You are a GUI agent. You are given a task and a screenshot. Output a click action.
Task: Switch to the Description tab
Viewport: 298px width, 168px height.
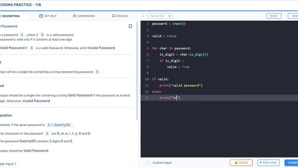pos(11,16)
